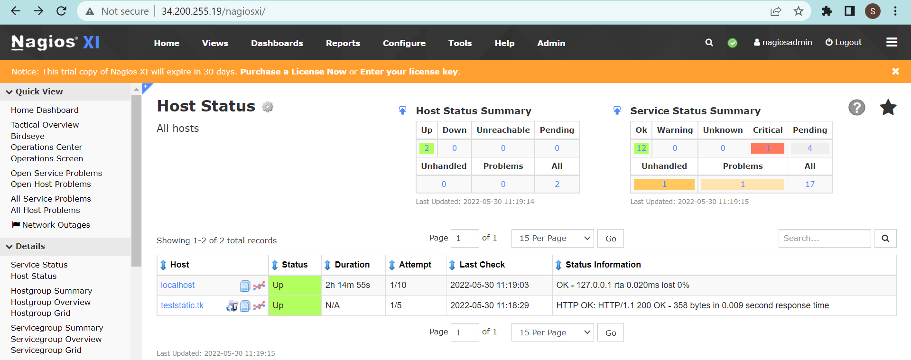Open the help question mark icon
Screen dimensions: 911x360
tap(856, 108)
